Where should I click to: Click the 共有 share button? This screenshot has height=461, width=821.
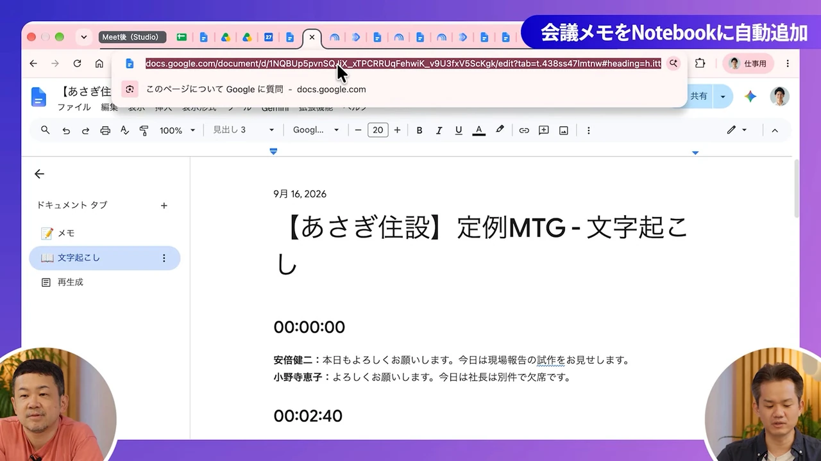pos(698,97)
